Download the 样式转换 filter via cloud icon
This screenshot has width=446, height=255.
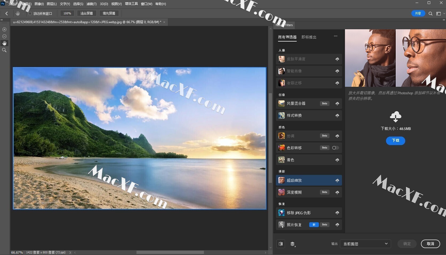337,116
